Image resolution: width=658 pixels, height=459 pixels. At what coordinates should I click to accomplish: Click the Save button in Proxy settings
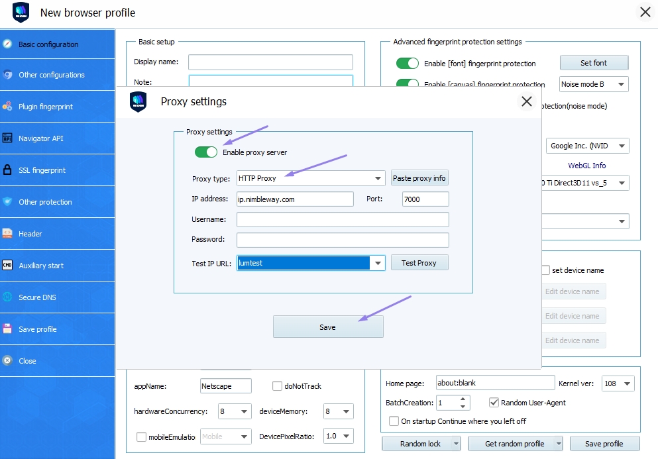click(328, 327)
